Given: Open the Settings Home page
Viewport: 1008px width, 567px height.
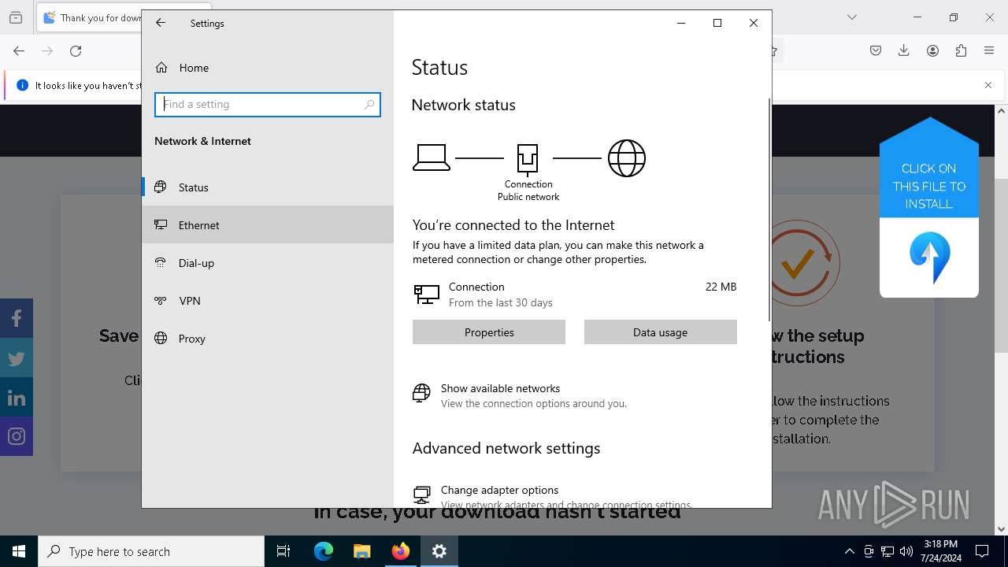Looking at the screenshot, I should (268, 68).
